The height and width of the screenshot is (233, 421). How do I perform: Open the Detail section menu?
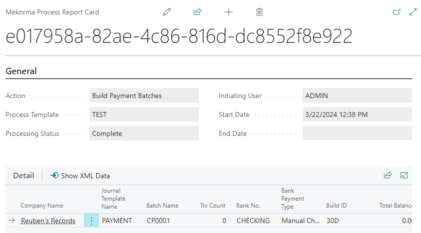pyautogui.click(x=23, y=176)
